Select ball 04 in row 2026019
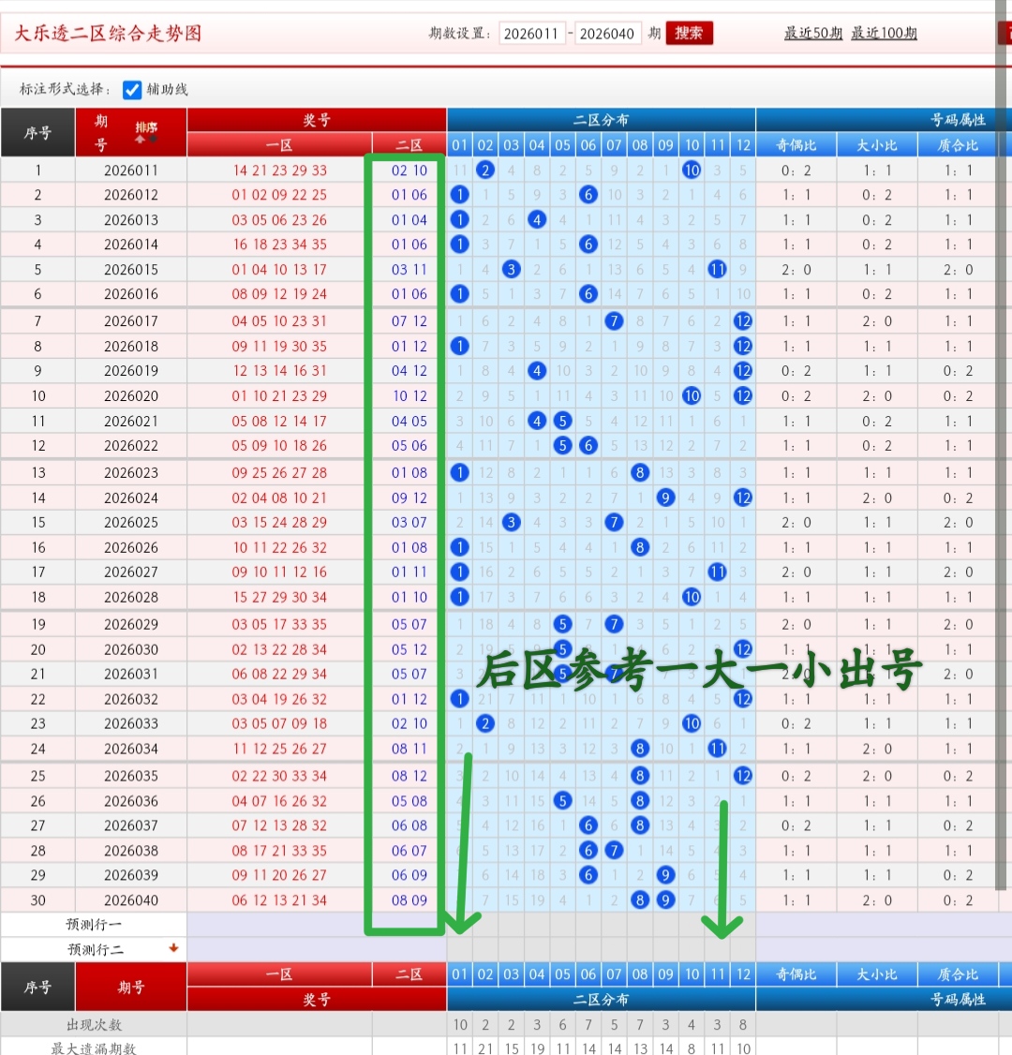 (x=537, y=371)
